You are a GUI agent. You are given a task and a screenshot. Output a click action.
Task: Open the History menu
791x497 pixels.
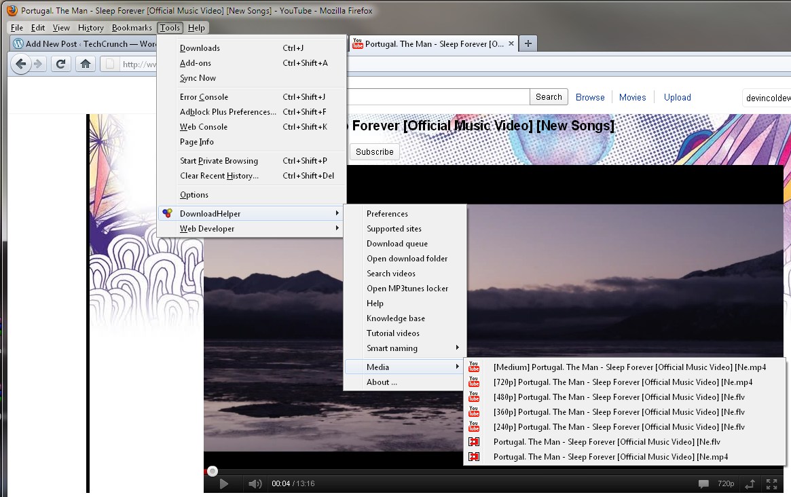pos(91,28)
